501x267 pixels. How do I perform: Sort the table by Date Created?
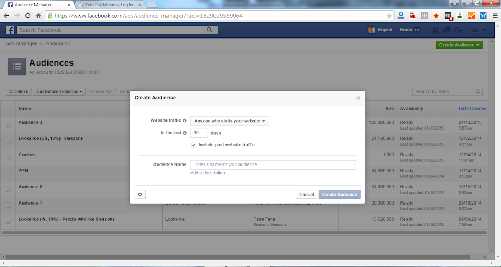click(473, 109)
